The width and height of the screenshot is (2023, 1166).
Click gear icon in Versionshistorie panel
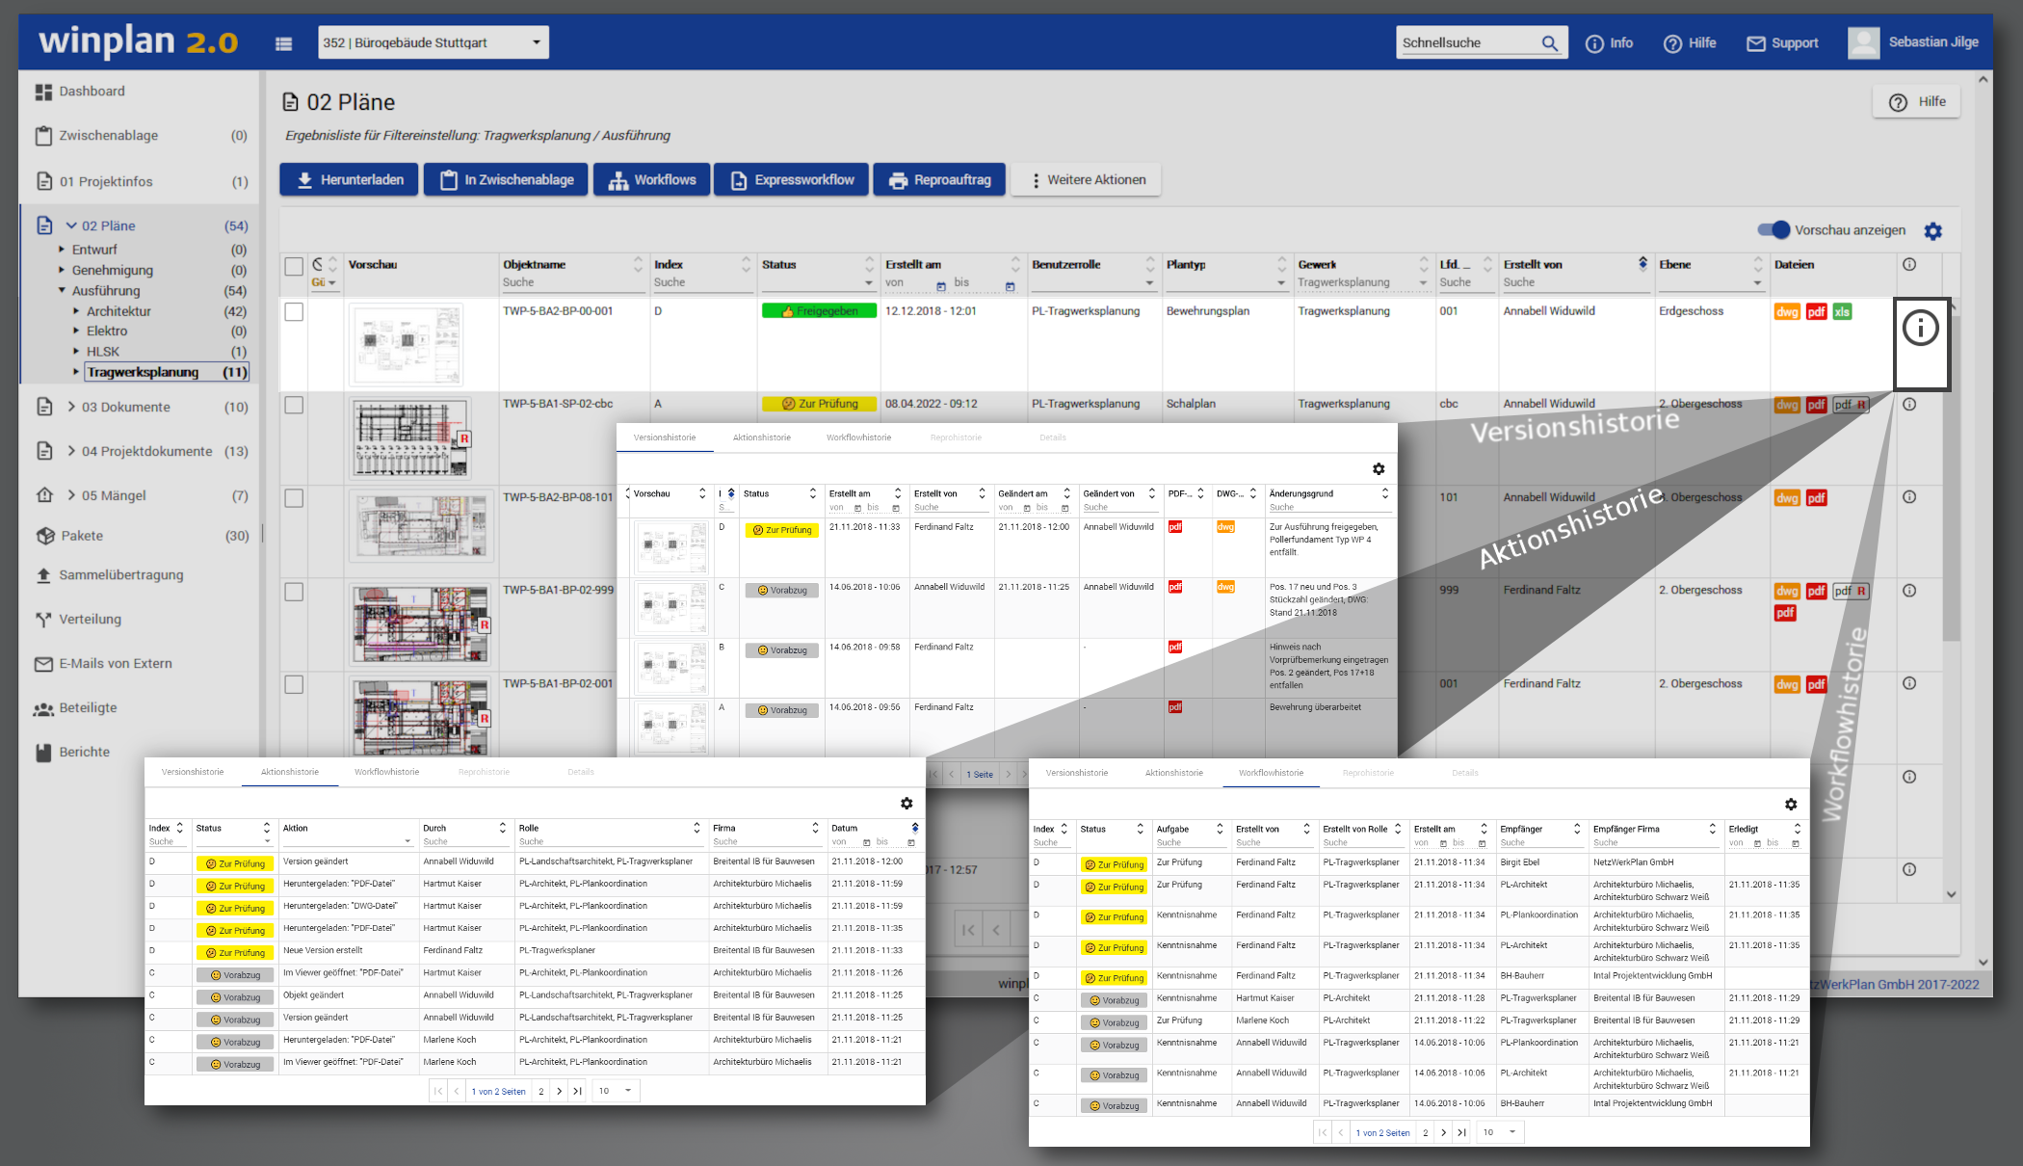coord(1379,469)
